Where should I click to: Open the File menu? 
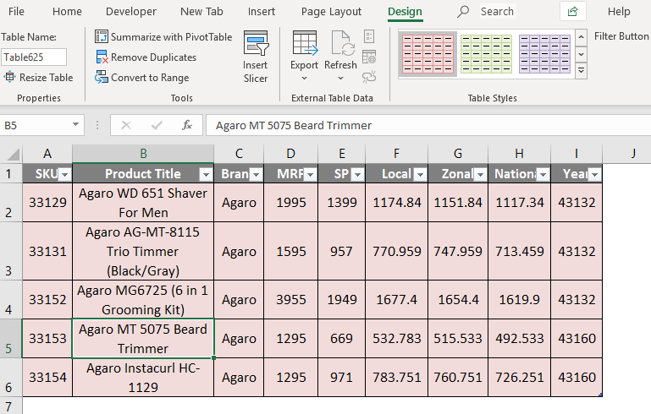tap(16, 12)
